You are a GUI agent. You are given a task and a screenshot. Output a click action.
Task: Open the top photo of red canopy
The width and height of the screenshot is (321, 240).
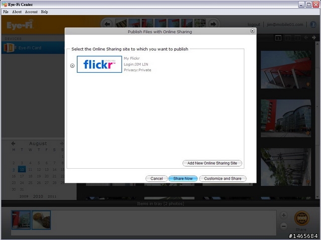click(286, 70)
